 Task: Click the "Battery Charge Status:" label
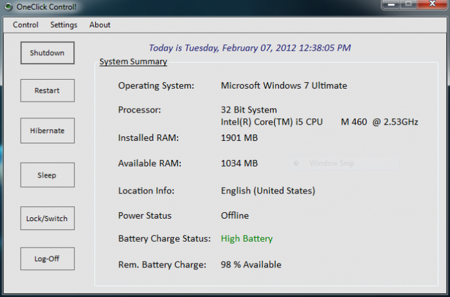coord(165,239)
